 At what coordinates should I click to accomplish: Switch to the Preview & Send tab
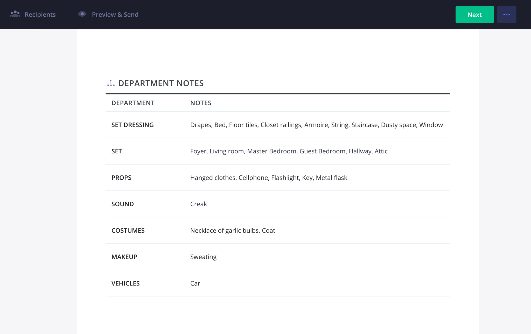pos(115,15)
